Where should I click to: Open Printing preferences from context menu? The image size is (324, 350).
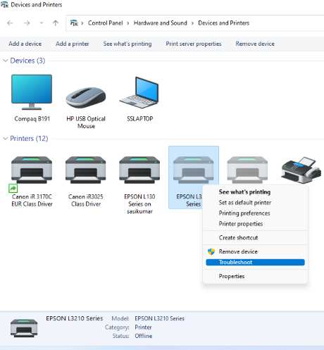point(244,213)
